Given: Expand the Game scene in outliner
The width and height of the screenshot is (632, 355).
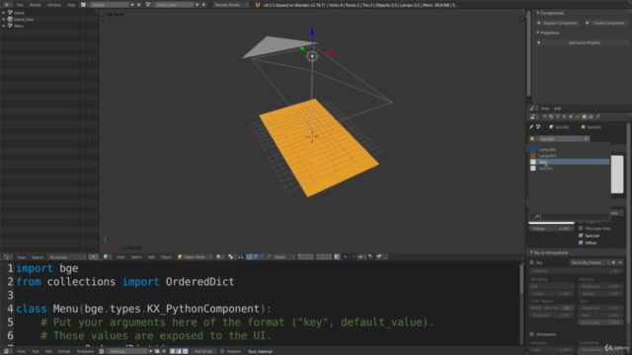Looking at the screenshot, I should tap(4, 13).
